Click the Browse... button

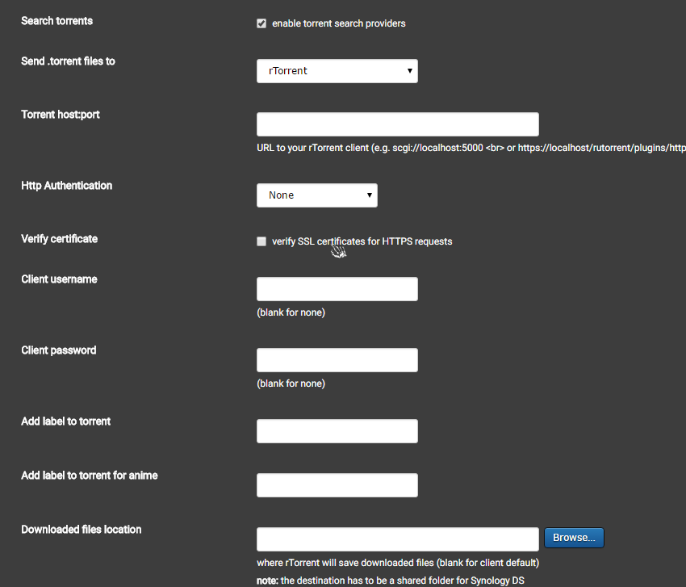point(574,538)
